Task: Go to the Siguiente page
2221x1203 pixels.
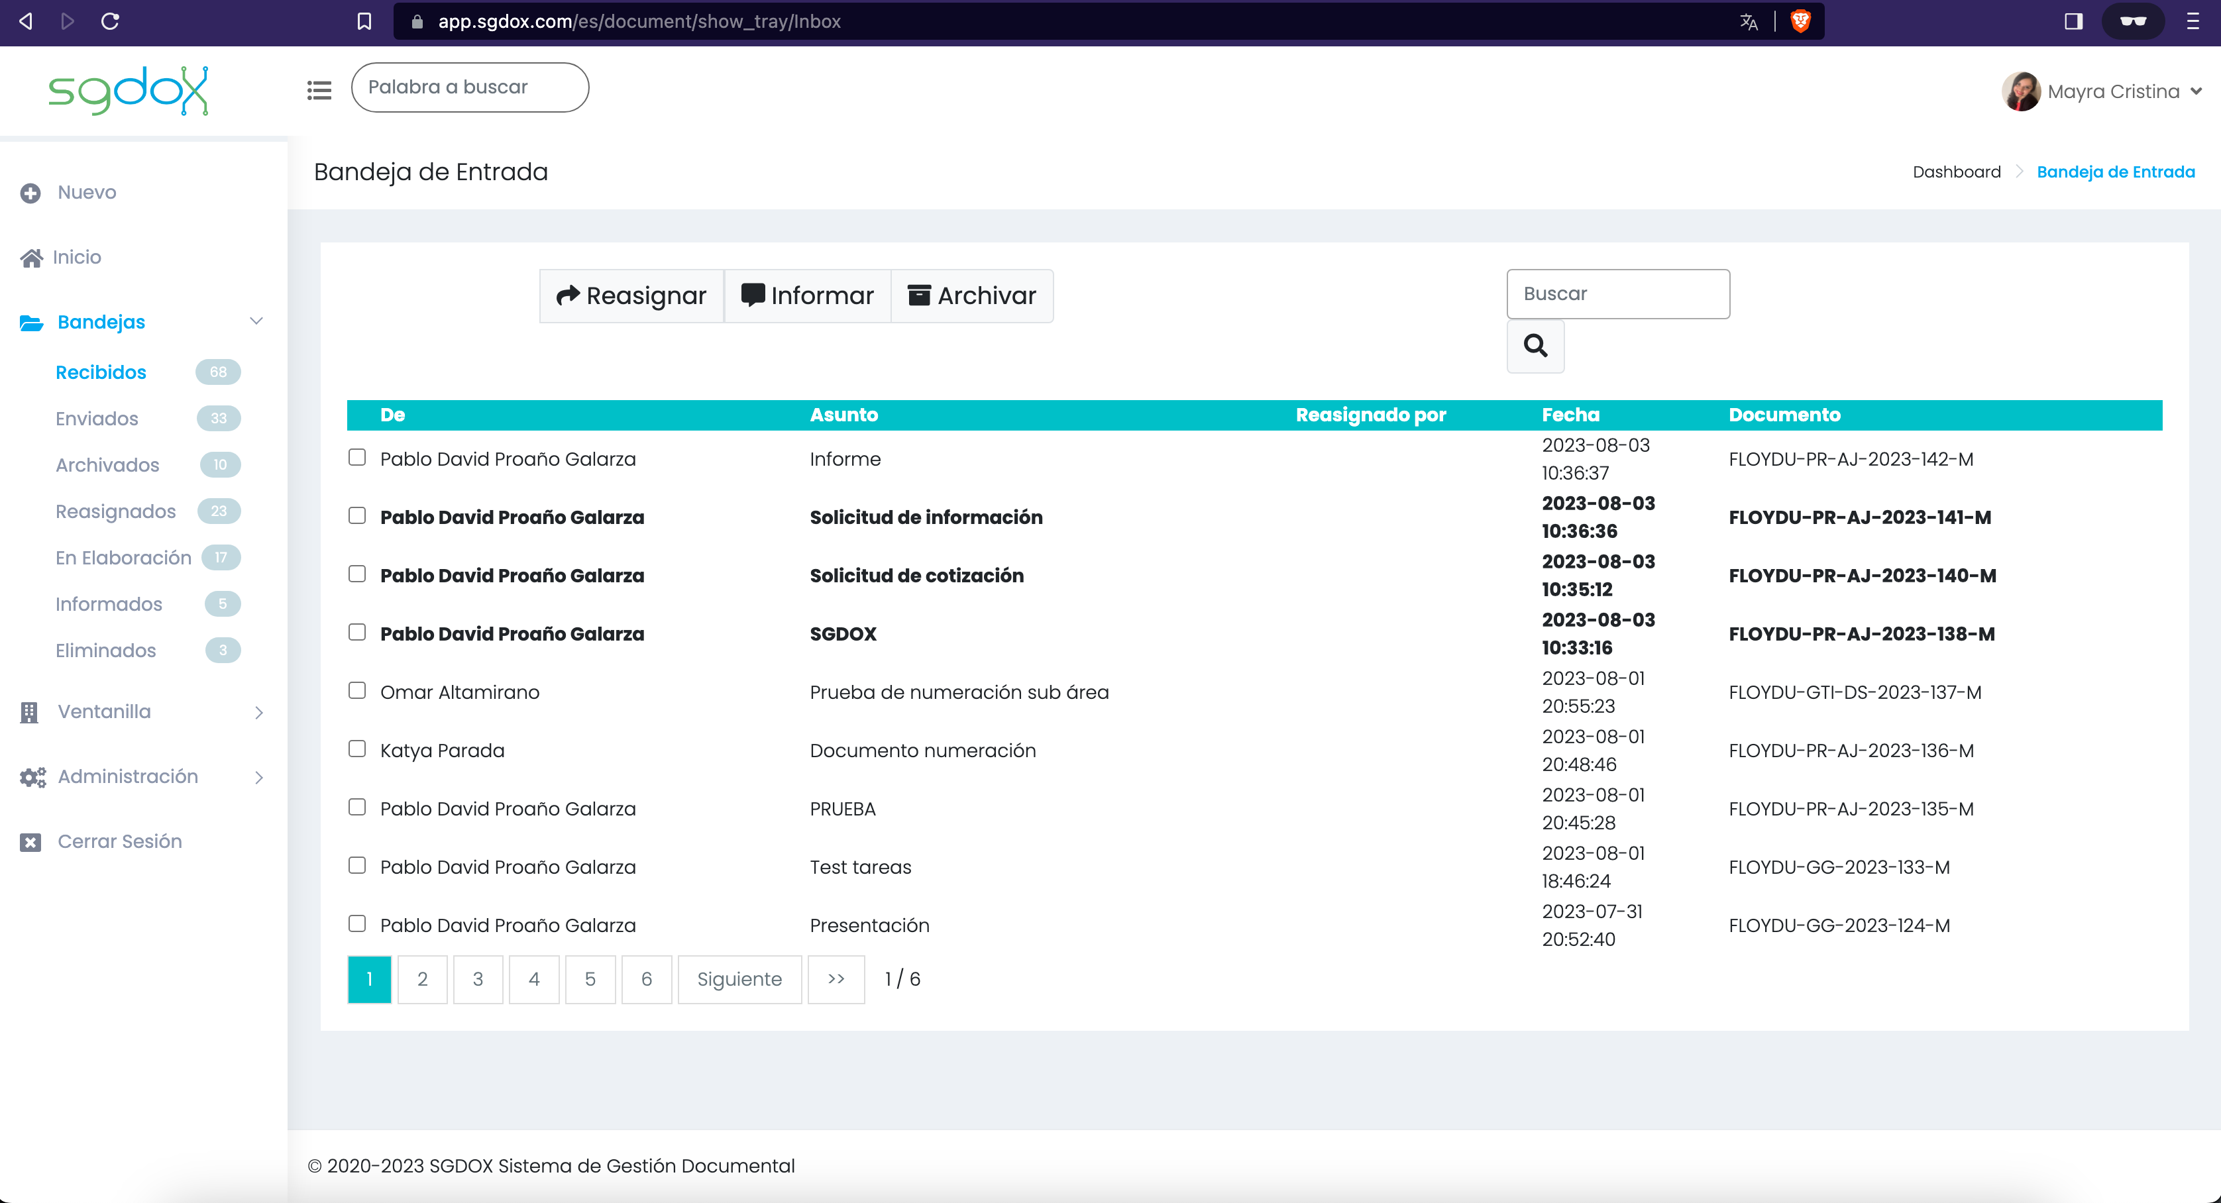Action: click(739, 979)
